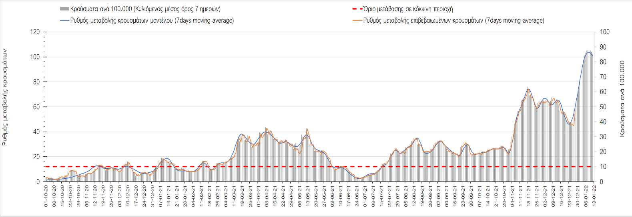Select the last date label 13-01-22
The width and height of the screenshot is (632, 217).
click(594, 195)
